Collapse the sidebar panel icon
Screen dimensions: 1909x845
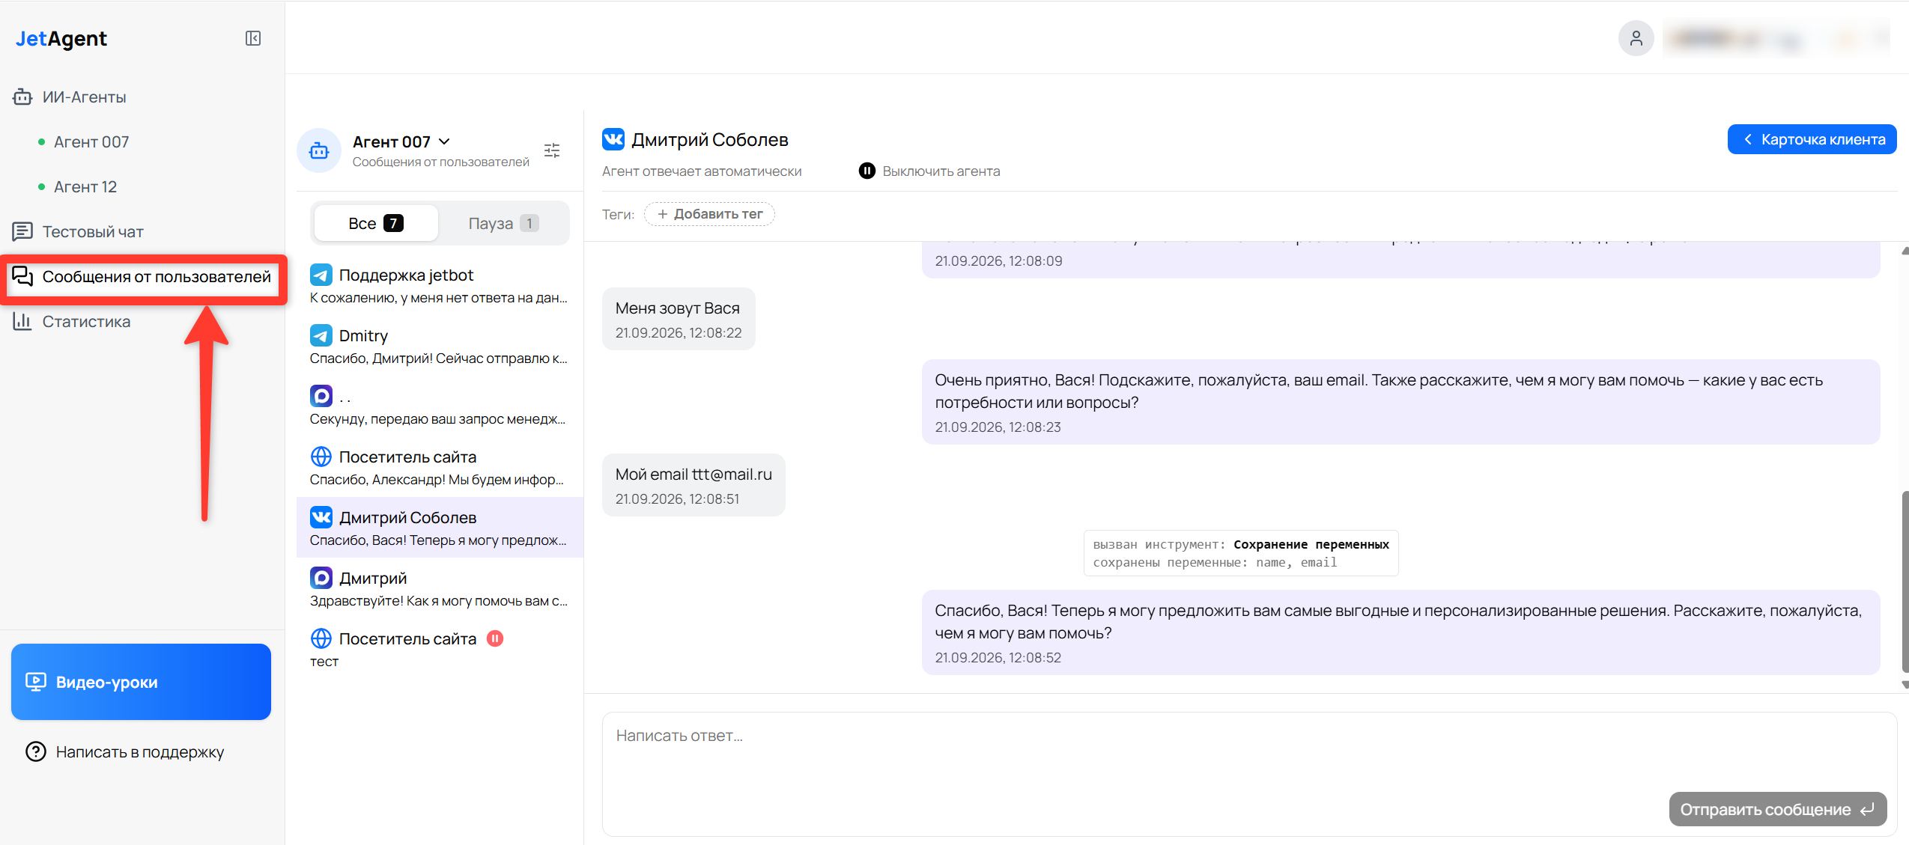point(253,38)
